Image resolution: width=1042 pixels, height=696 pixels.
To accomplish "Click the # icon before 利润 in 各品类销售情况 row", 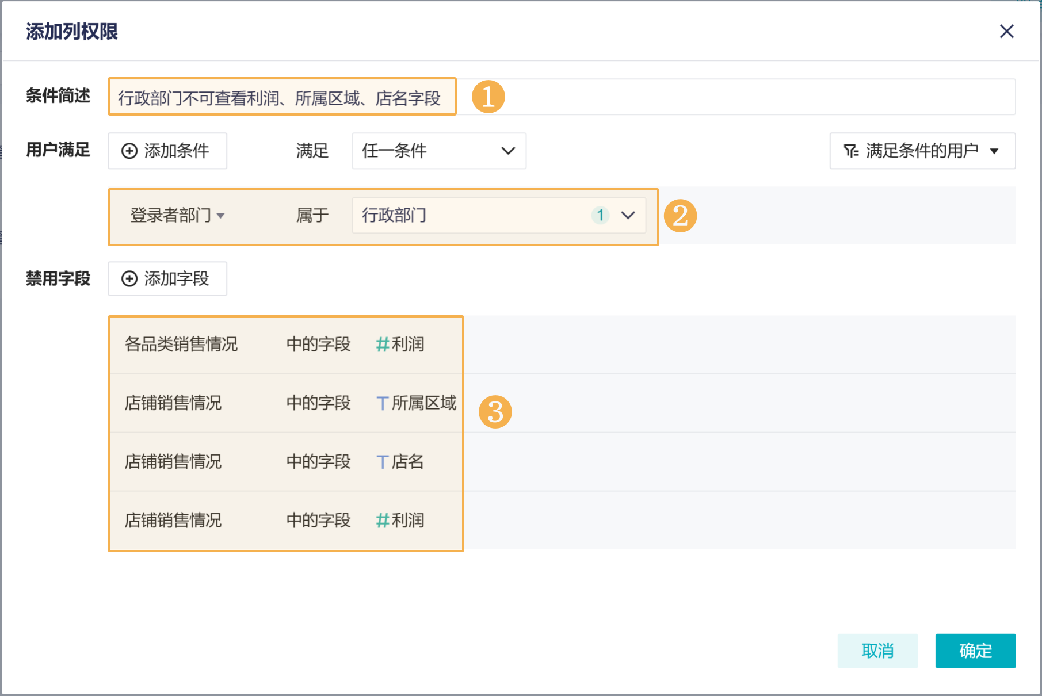I will point(382,345).
